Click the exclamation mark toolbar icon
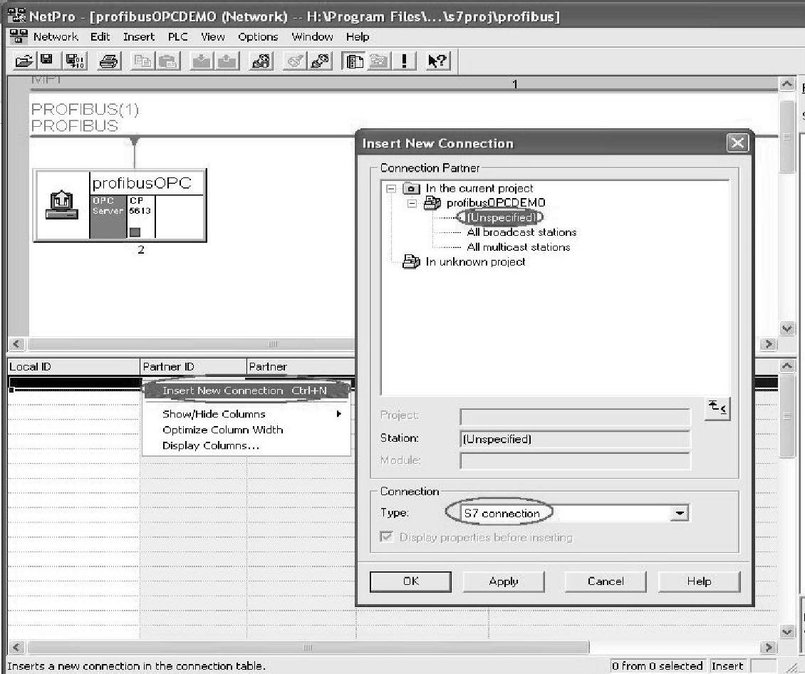The image size is (805, 674). click(x=404, y=62)
